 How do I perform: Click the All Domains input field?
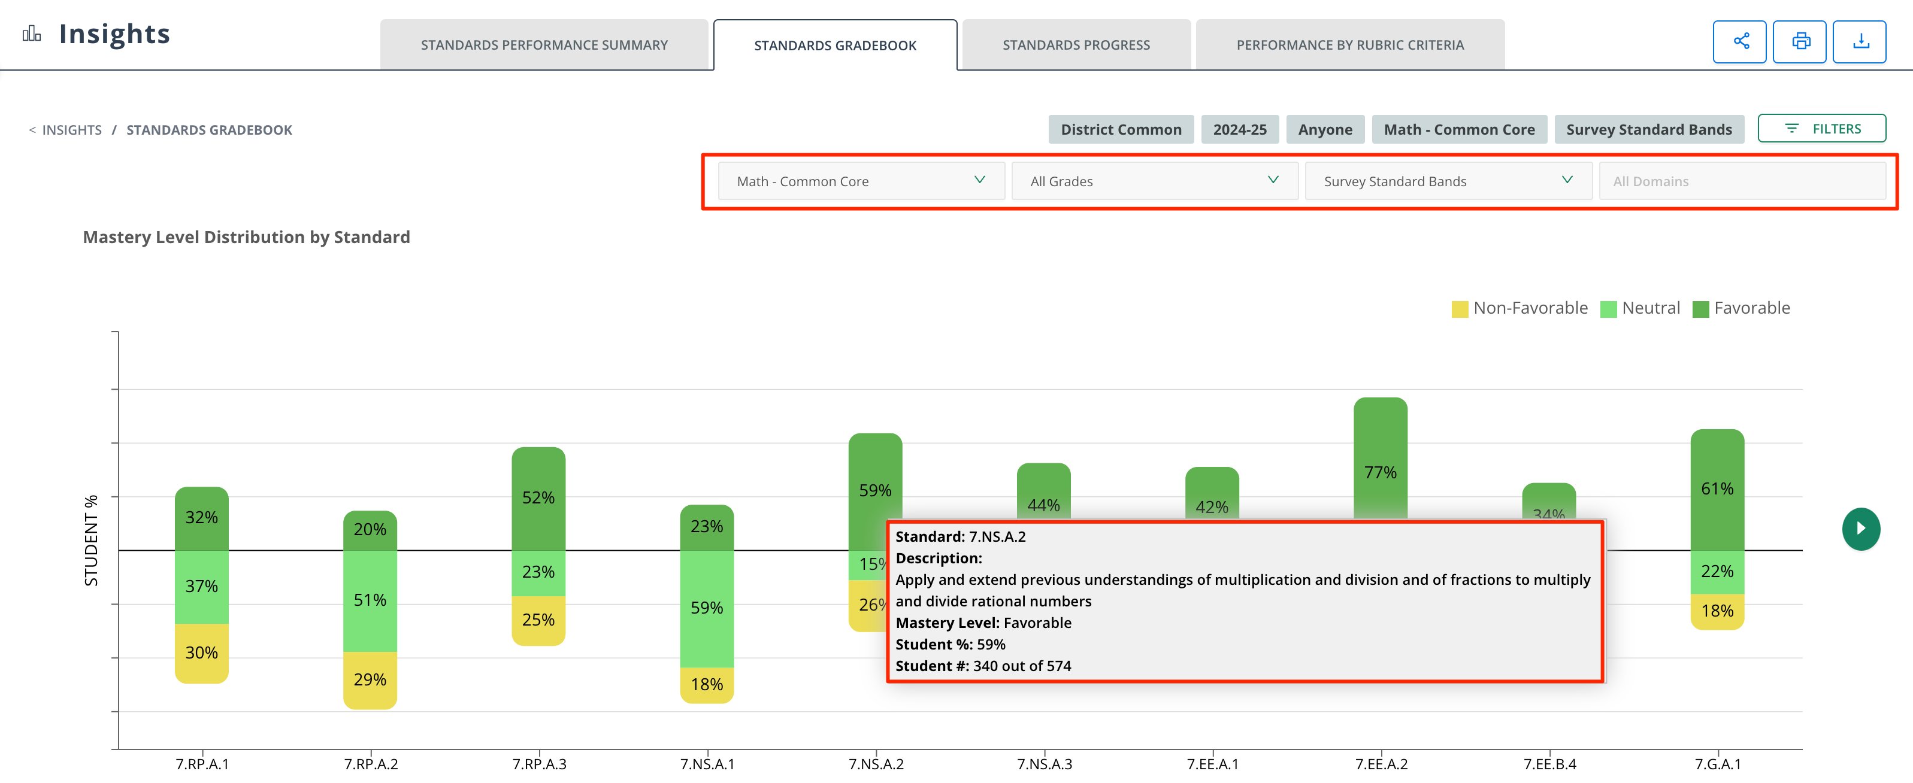1742,181
